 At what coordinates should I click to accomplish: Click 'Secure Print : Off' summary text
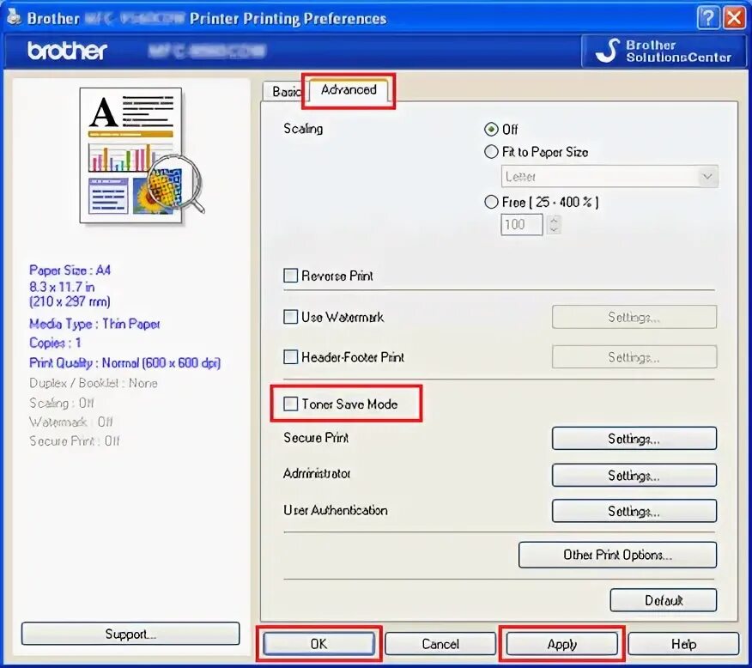[75, 441]
